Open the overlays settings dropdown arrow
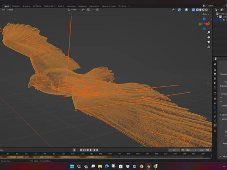Viewport: 227px width, 170px height. coord(189,10)
